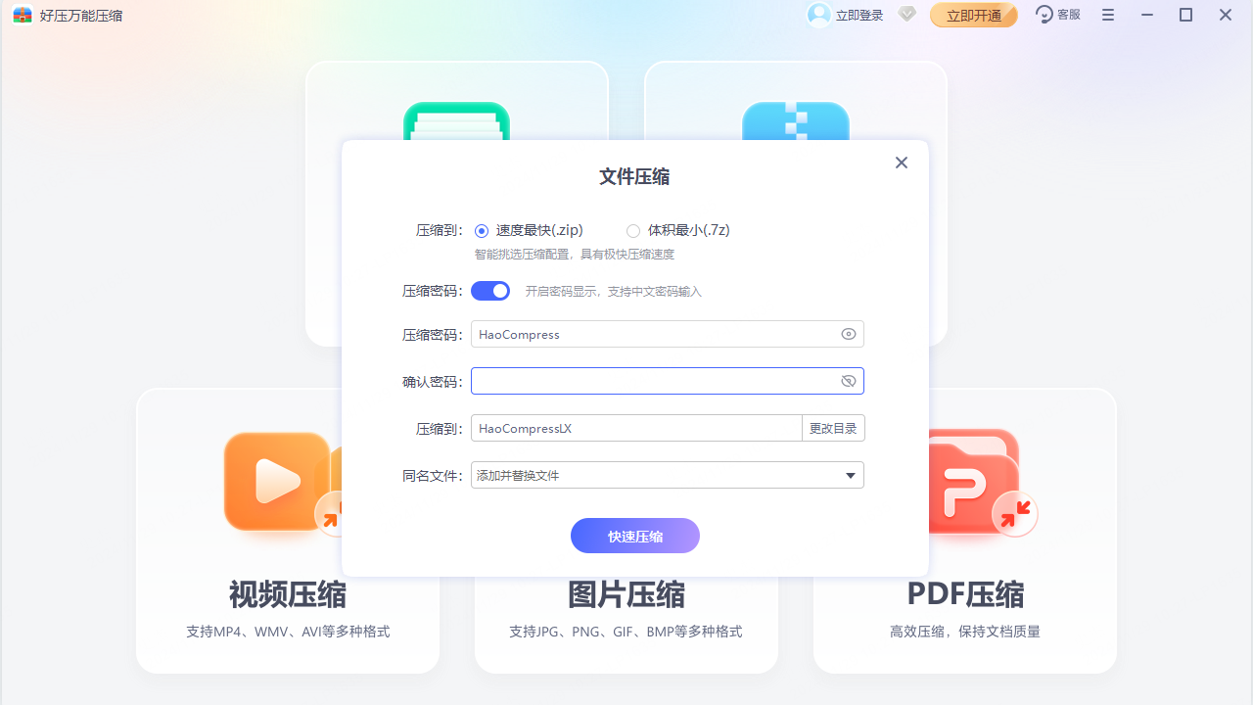1253x705 pixels.
Task: Close the 文件压缩 dialog
Action: click(x=902, y=163)
